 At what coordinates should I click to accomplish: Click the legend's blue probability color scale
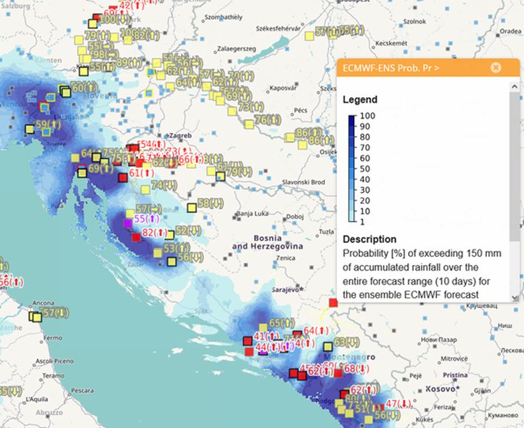[352, 169]
